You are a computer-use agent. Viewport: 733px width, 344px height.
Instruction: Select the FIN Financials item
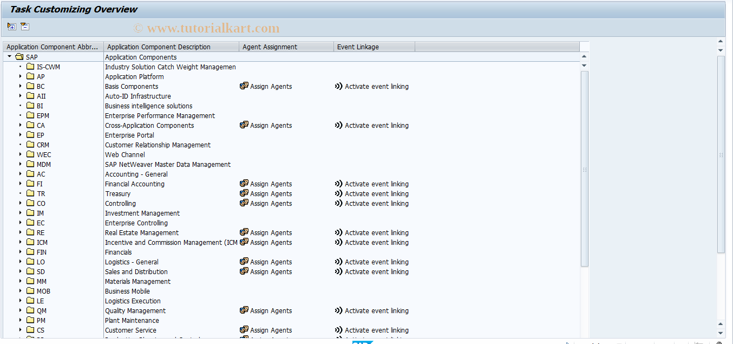pyautogui.click(x=42, y=252)
